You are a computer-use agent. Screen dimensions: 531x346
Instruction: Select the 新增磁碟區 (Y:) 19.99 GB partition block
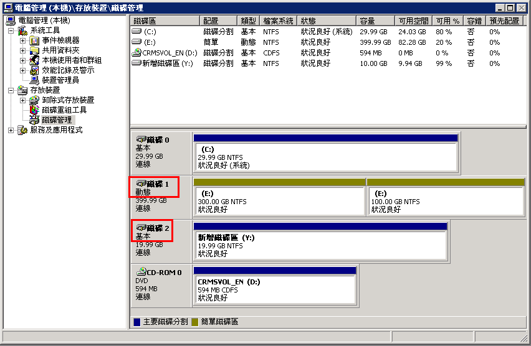click(320, 246)
